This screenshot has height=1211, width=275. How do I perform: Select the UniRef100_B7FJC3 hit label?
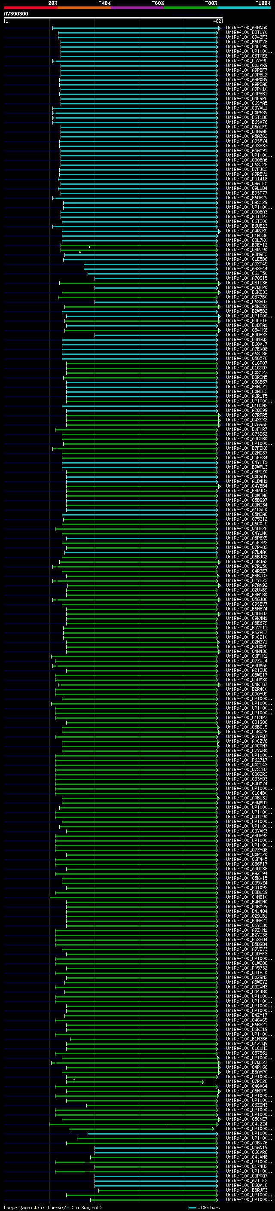pos(247,170)
